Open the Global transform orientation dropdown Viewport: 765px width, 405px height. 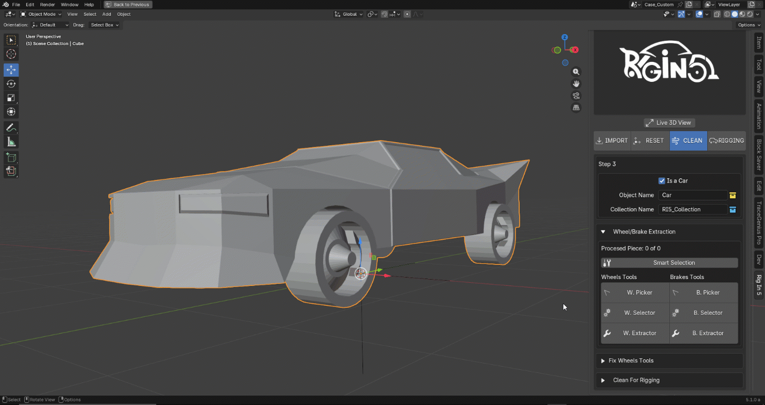click(x=349, y=14)
